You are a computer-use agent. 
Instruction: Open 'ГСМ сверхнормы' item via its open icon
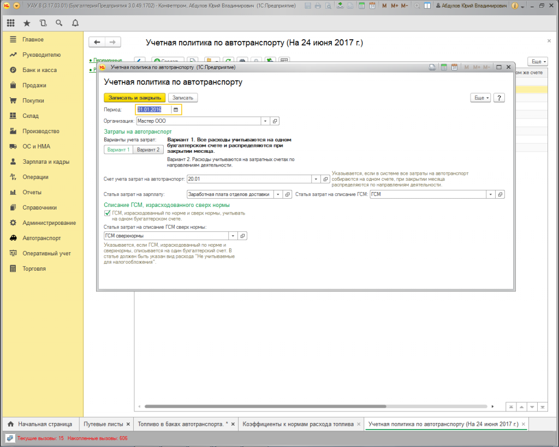pos(242,236)
